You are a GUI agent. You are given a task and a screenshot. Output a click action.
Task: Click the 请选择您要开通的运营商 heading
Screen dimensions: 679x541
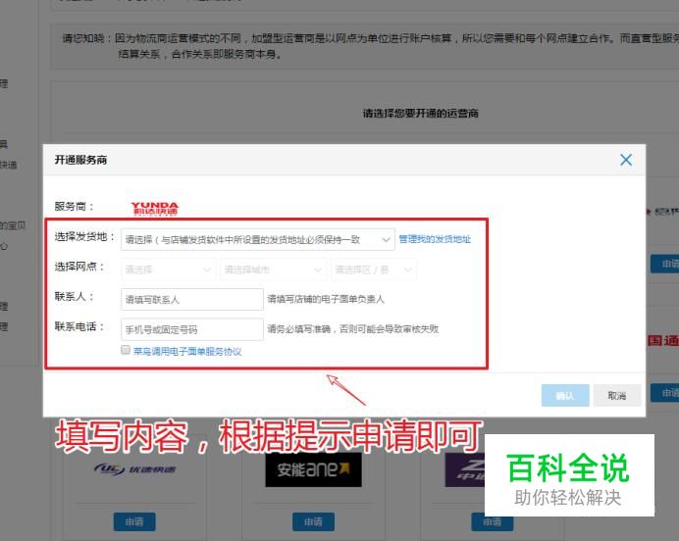(x=421, y=114)
